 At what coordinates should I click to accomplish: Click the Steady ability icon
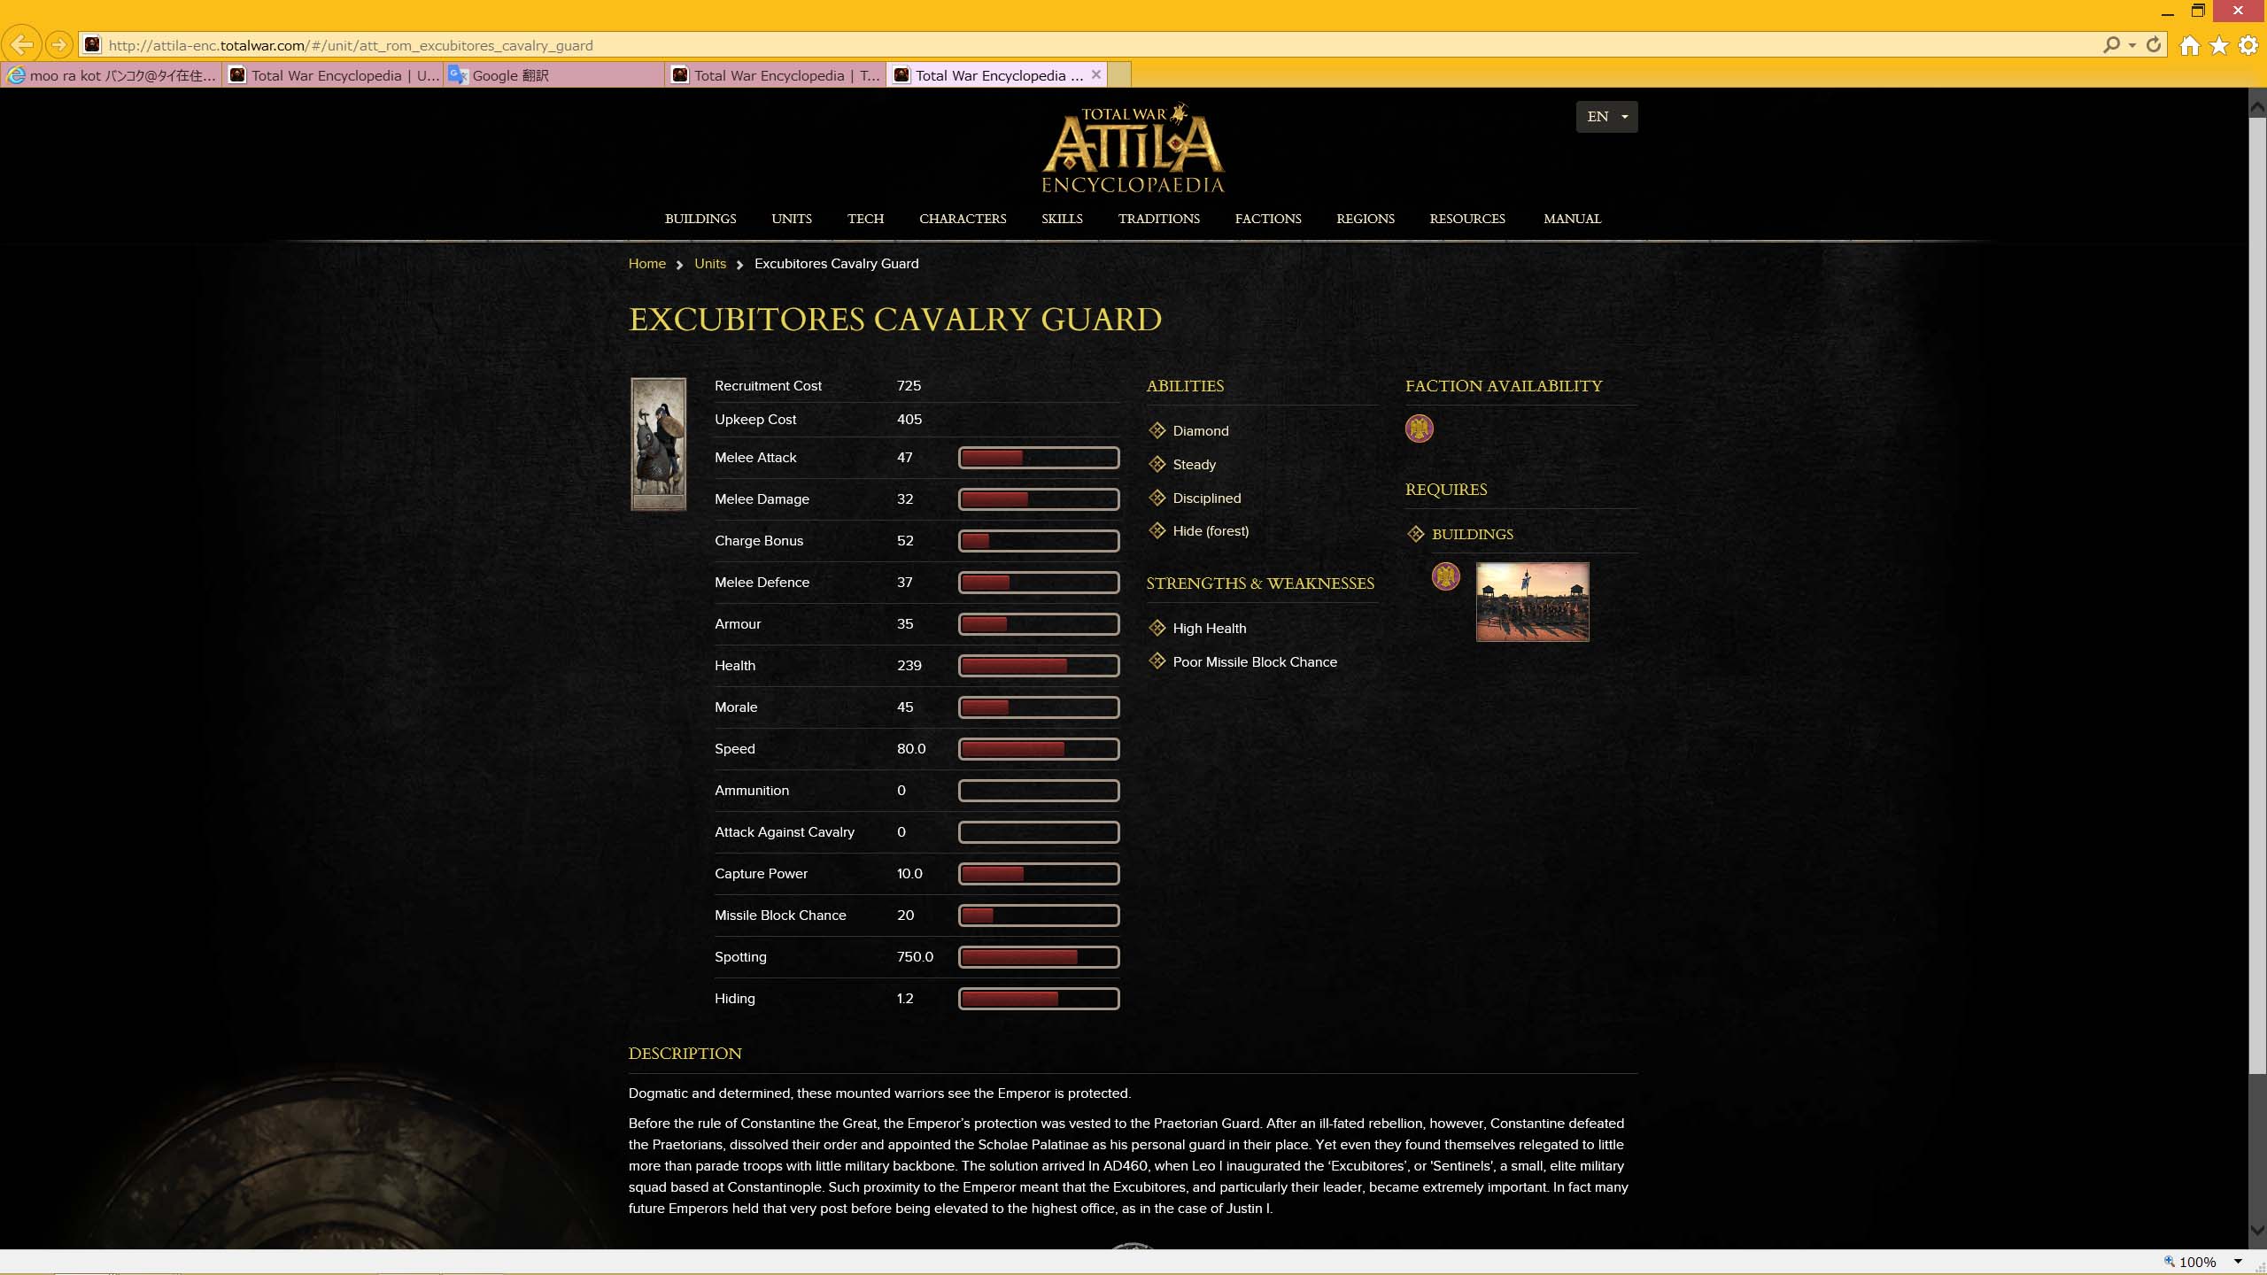click(x=1157, y=464)
